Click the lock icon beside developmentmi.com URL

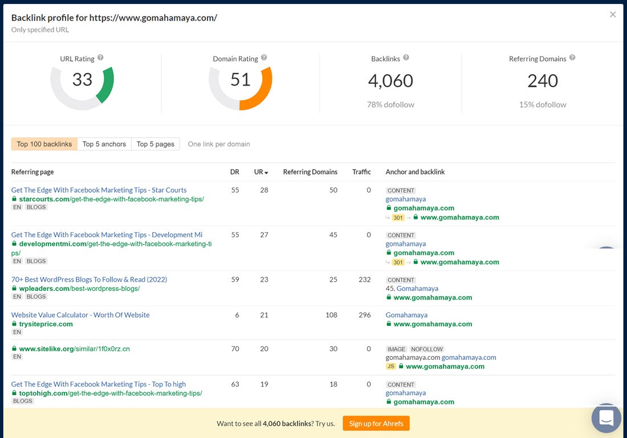(14, 244)
